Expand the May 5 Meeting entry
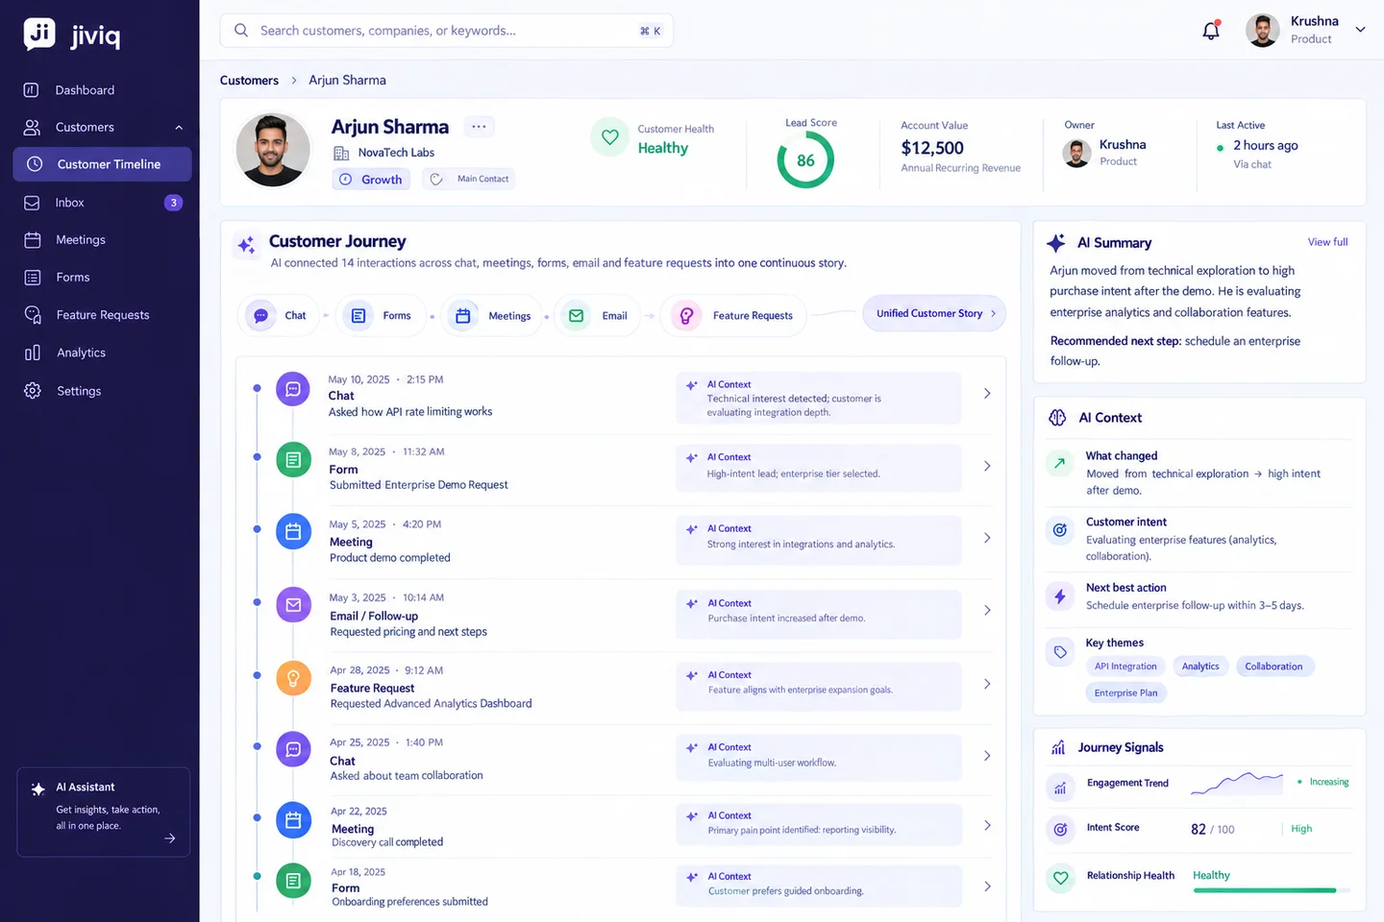The height and width of the screenshot is (922, 1384). click(987, 539)
